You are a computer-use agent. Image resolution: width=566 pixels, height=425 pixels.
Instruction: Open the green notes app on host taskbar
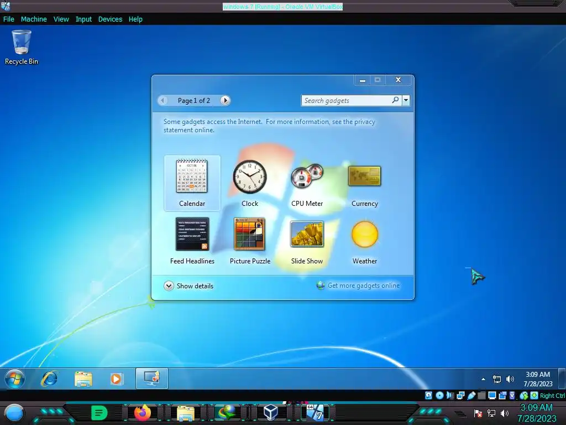coord(99,413)
